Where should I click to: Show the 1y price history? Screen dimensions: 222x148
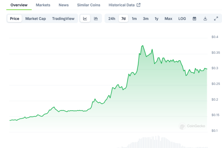click(x=156, y=18)
